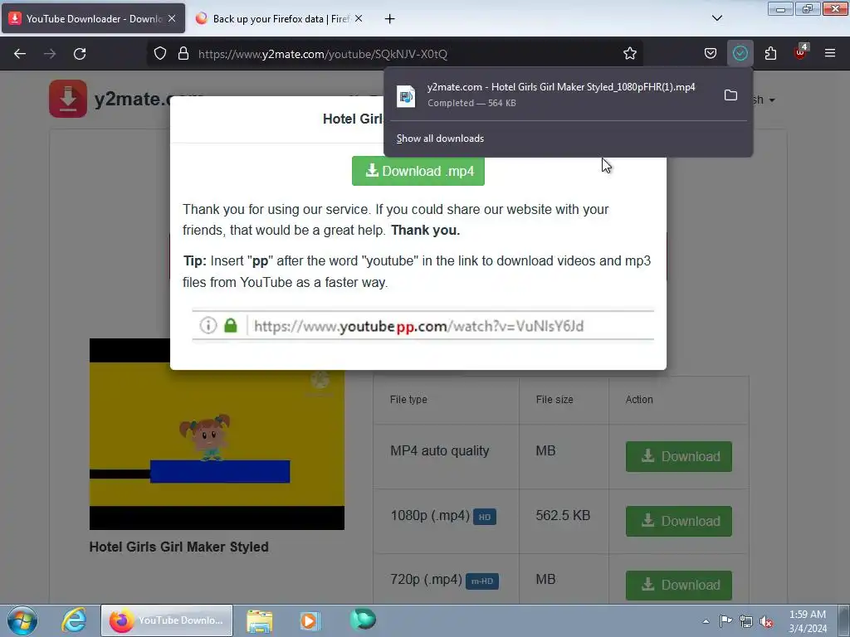Click the site security padlock icon
The width and height of the screenshot is (850, 637).
(x=183, y=54)
